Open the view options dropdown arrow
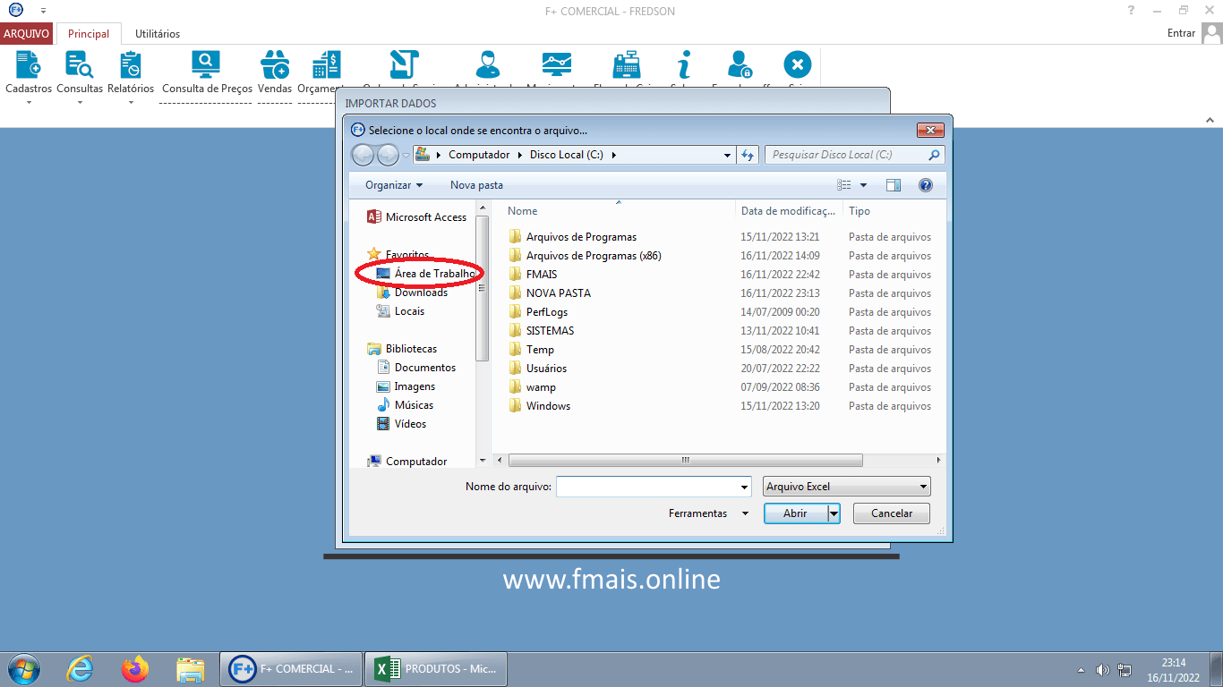 pyautogui.click(x=863, y=185)
